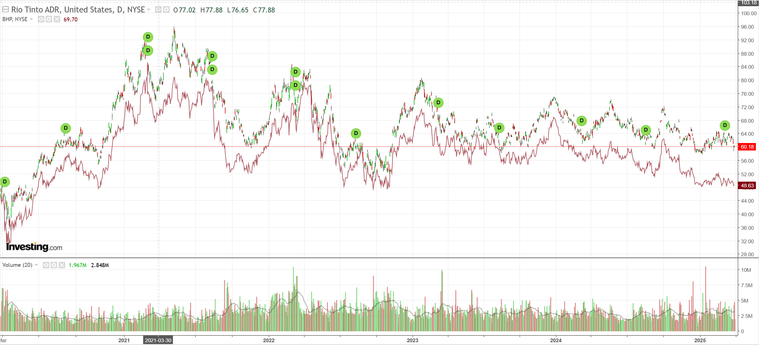The width and height of the screenshot is (759, 345).
Task: Click the rightmost dividend D marker near 2025
Action: point(725,125)
